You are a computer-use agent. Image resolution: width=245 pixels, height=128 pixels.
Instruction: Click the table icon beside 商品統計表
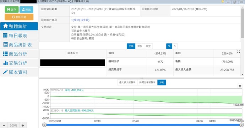tap(5, 44)
